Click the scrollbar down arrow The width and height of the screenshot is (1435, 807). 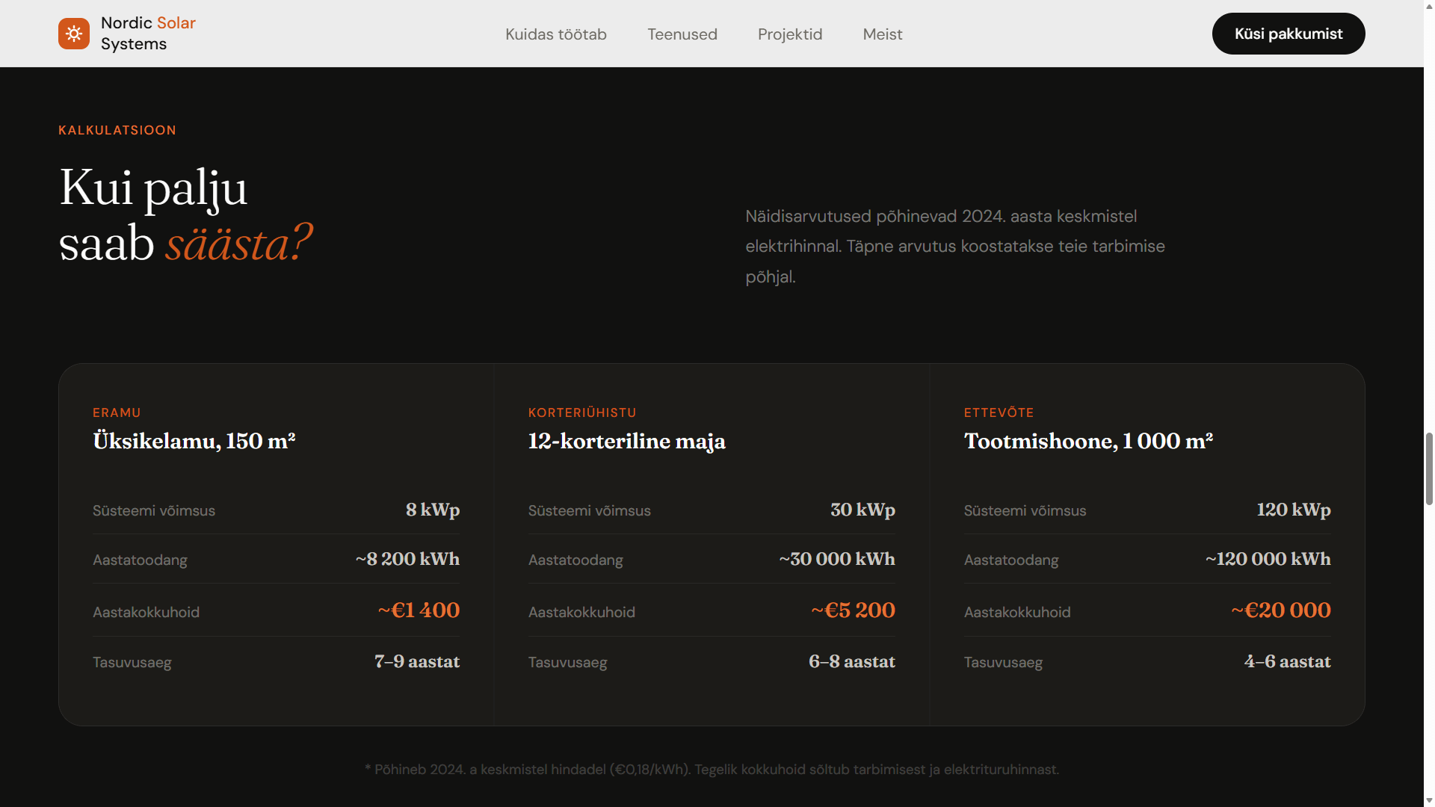[1428, 801]
